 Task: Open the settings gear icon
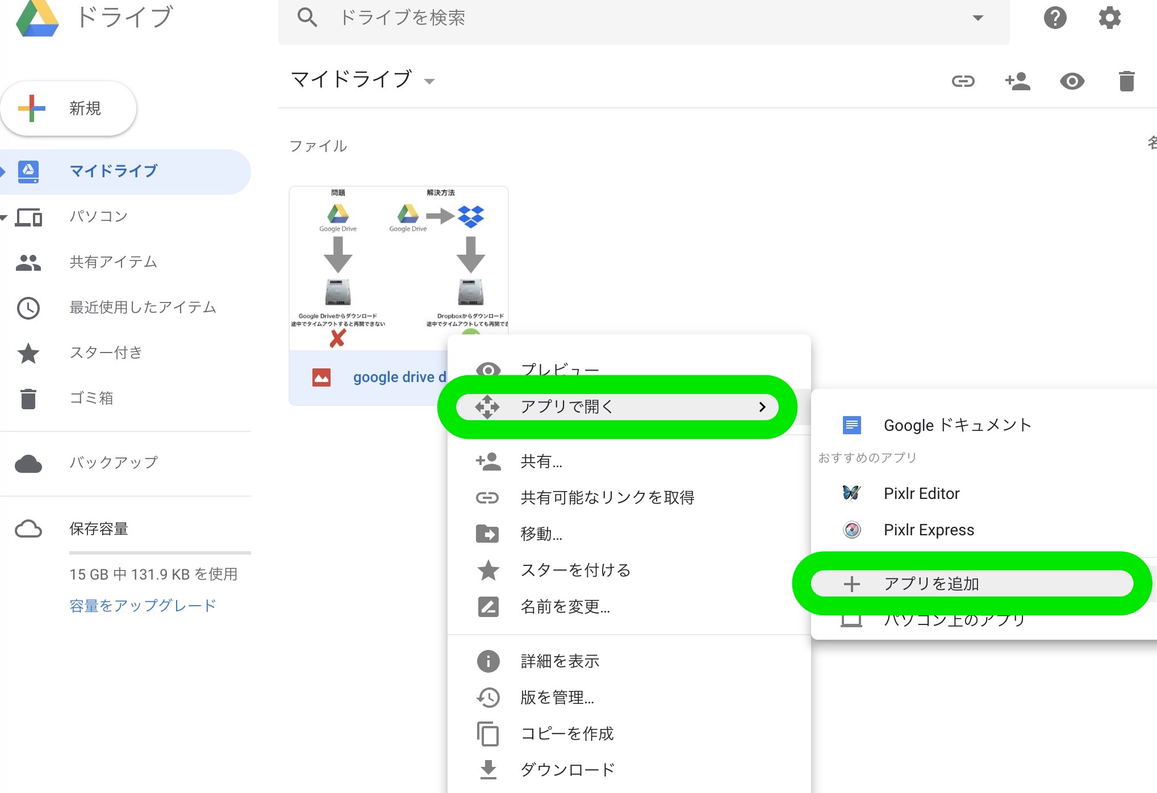(x=1109, y=18)
